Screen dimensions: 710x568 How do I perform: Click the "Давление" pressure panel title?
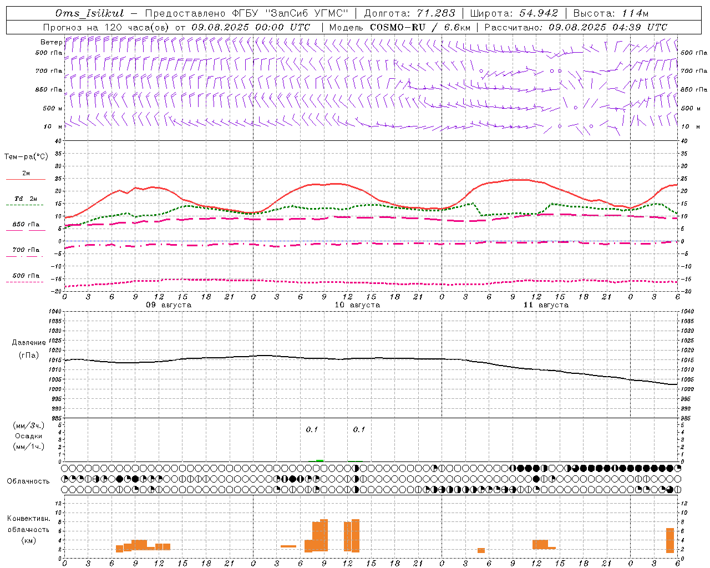(29, 343)
